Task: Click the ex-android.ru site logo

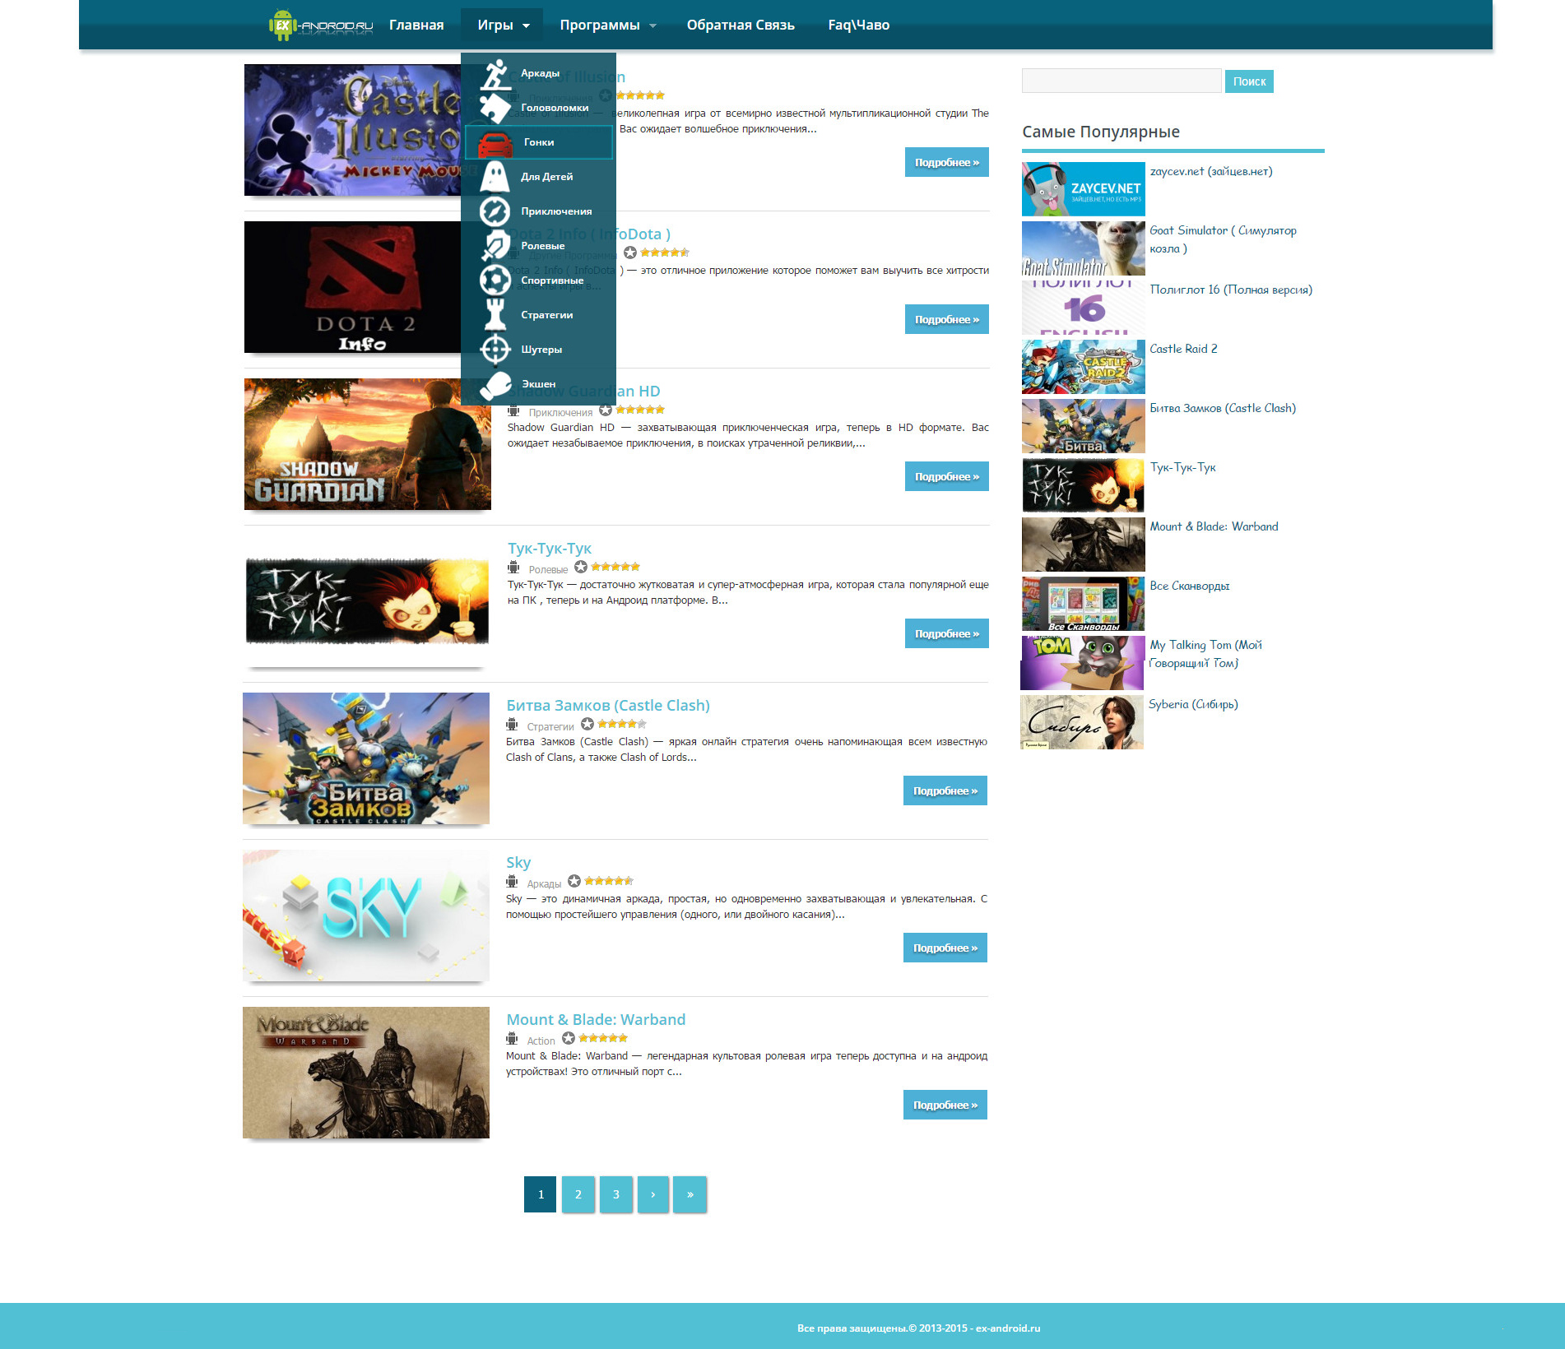Action: (x=320, y=25)
